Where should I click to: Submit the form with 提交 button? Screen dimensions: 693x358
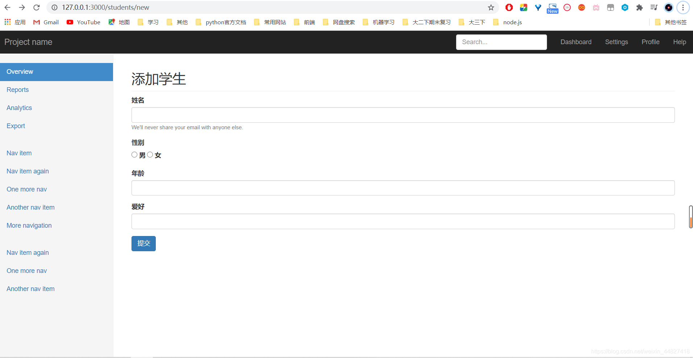point(143,244)
